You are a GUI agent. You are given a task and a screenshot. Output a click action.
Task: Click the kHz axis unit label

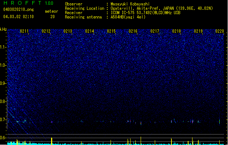point(3,29)
